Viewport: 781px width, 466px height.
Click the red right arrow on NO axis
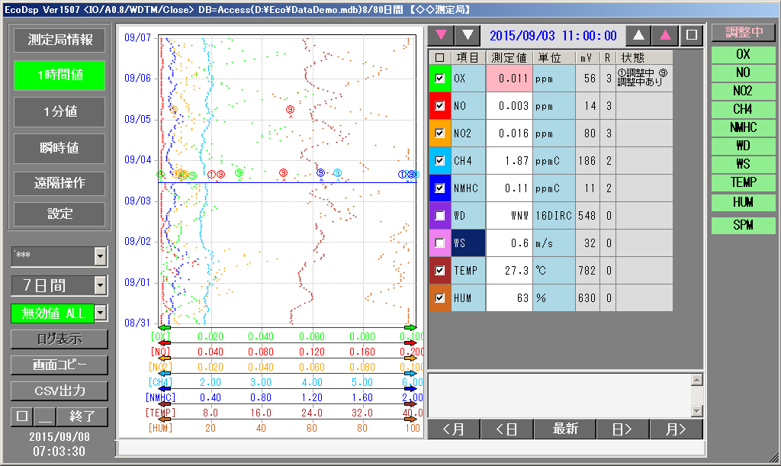(x=410, y=343)
